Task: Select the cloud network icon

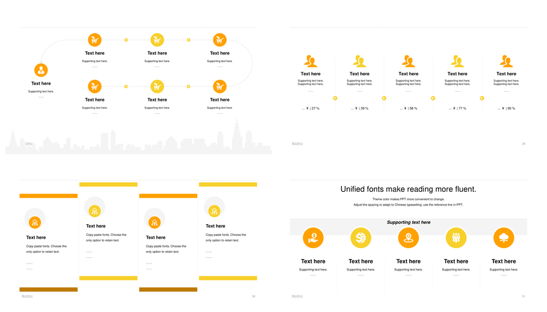Action: click(504, 237)
